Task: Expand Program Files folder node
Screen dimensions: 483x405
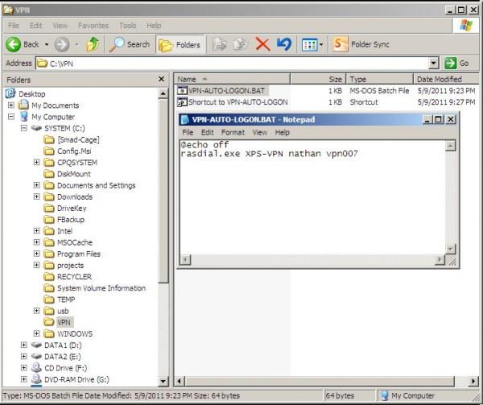Action: coord(37,254)
